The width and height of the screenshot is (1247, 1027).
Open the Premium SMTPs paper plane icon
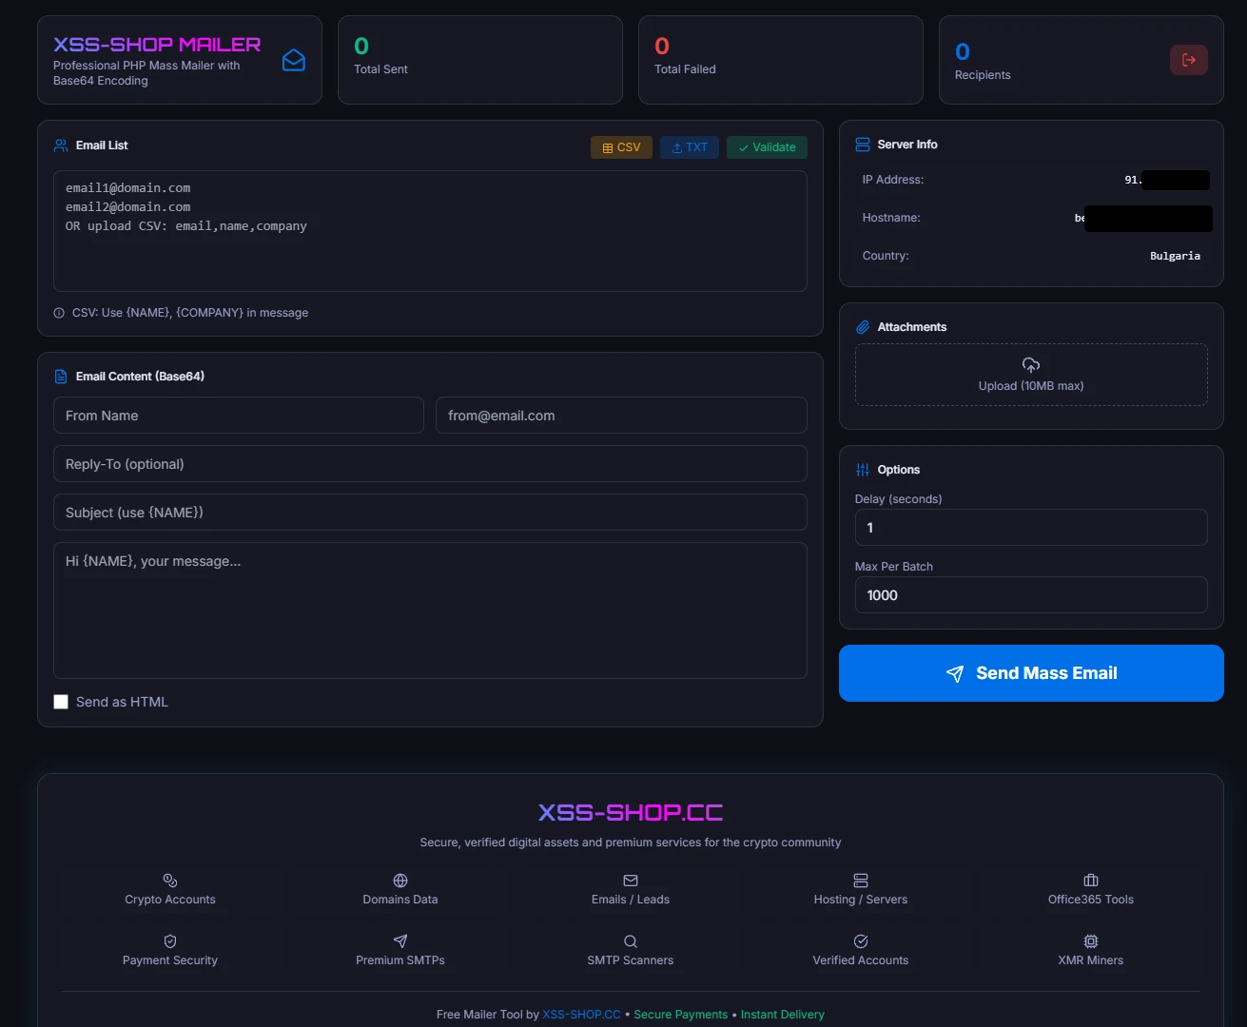coord(399,940)
